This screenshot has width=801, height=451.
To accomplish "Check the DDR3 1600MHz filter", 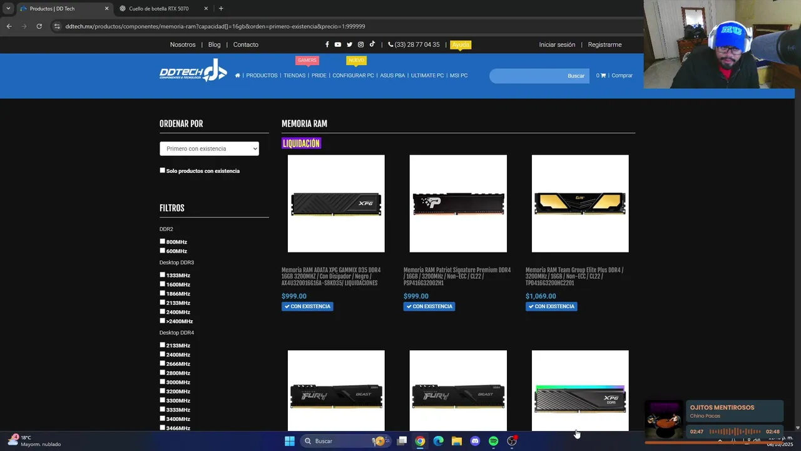I will (x=163, y=284).
